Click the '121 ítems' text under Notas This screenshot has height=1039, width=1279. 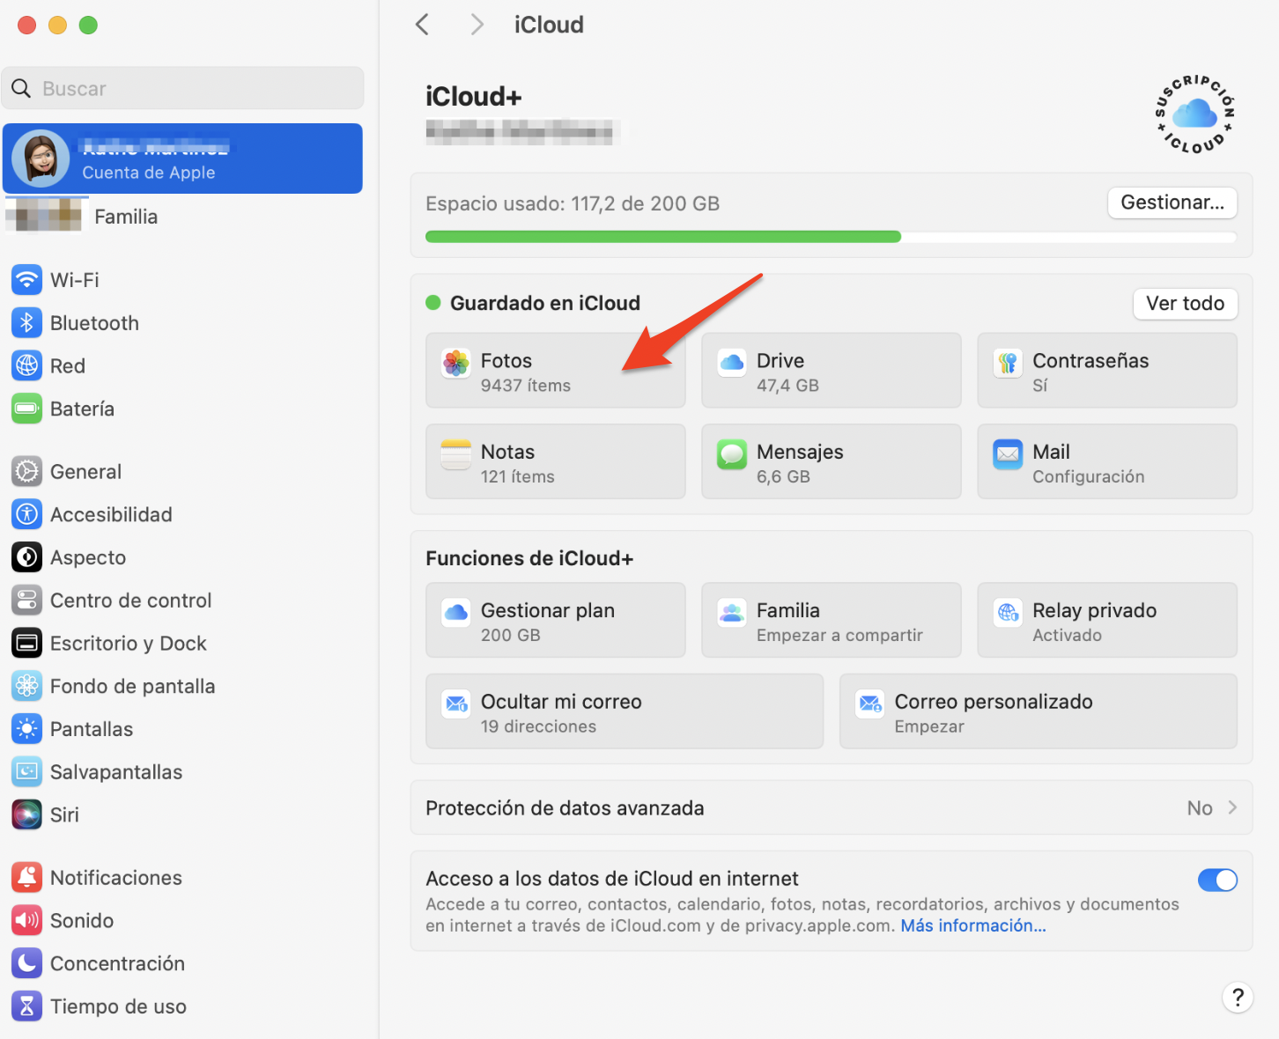[518, 477]
